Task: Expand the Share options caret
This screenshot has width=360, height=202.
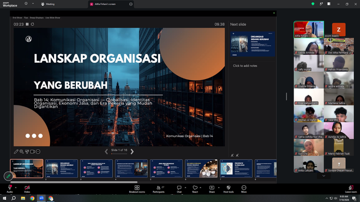Action: [219, 187]
